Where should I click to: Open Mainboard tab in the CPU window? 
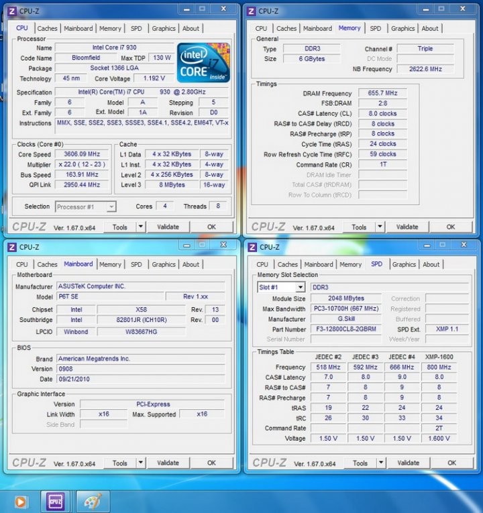tap(78, 28)
